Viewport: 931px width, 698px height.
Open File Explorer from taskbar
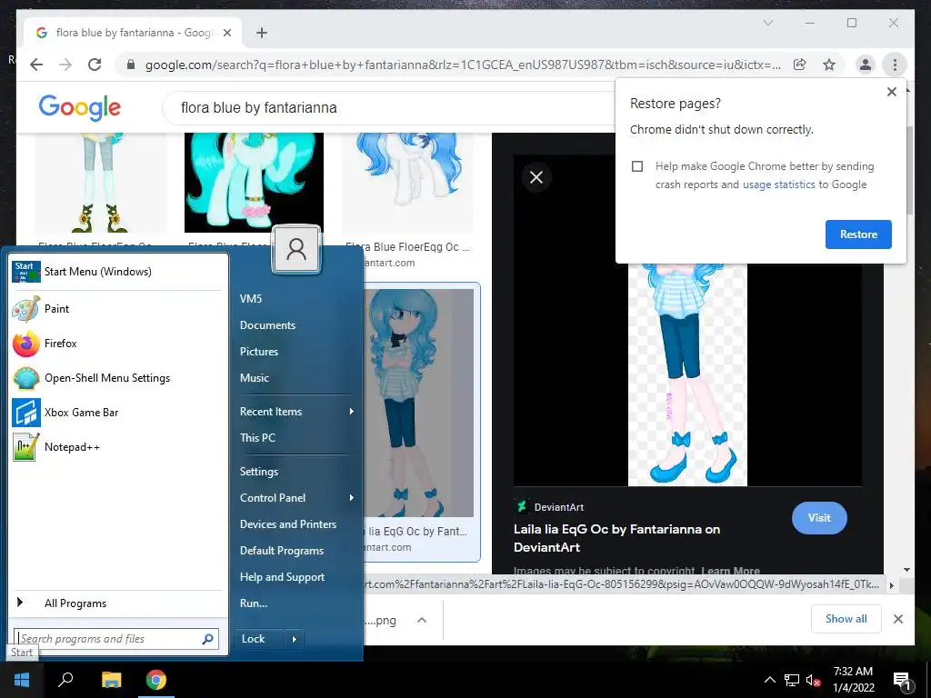click(111, 680)
